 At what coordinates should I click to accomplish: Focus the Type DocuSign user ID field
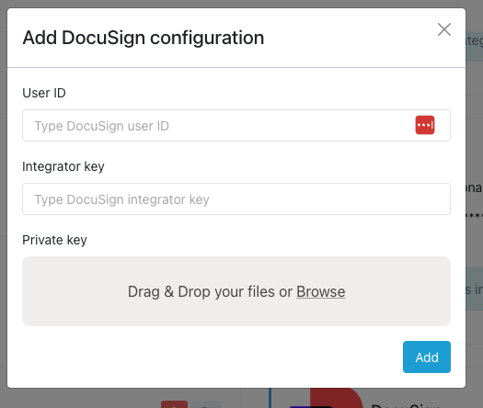click(x=236, y=126)
